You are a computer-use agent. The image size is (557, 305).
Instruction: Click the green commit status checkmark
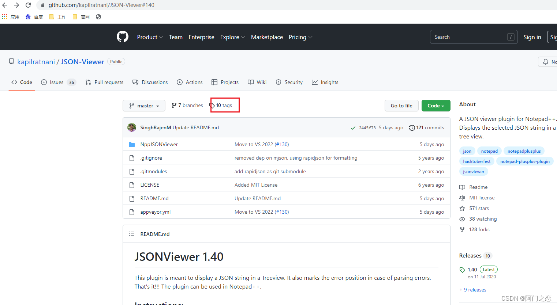pos(353,128)
